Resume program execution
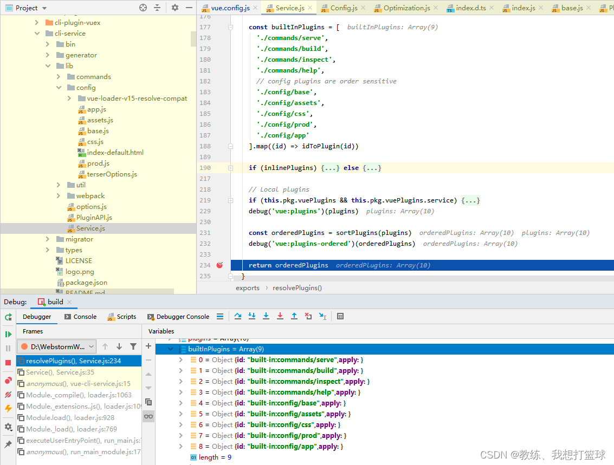 pos(8,335)
